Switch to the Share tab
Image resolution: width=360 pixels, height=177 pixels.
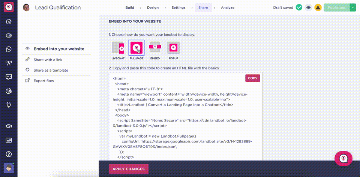pos(203,7)
